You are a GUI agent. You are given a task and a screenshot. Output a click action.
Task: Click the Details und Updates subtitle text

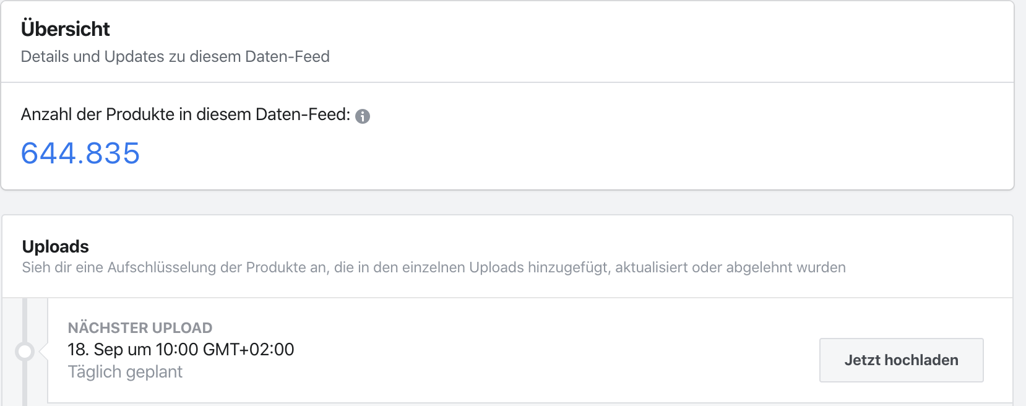[175, 56]
